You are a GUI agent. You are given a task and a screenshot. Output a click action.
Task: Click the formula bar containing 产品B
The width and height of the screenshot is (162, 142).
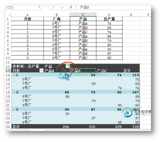click(114, 8)
